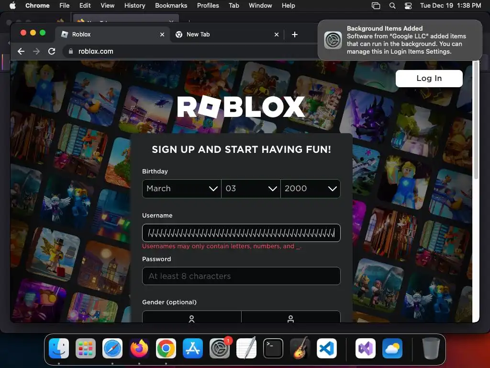Open Chrome icon in the dock
This screenshot has height=368, width=490.
[166, 348]
